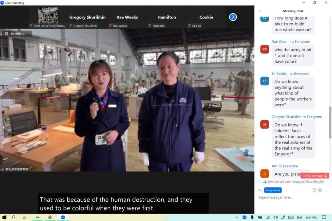The width and height of the screenshot is (332, 221).
Task: Toggle the ENG input language indicator
Action: pyautogui.click(x=299, y=218)
